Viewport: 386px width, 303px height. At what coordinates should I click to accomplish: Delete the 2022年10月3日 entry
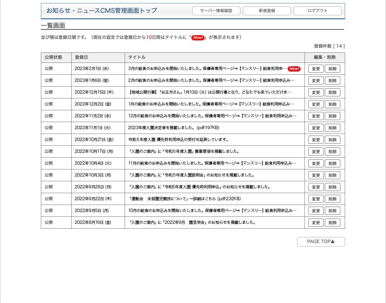(x=332, y=175)
